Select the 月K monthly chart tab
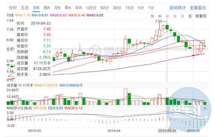Image resolution: width=216 pixels, height=137 pixels. coord(57,8)
